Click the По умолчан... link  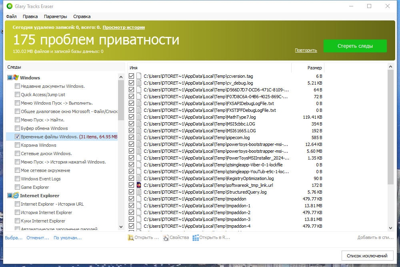click(x=68, y=238)
